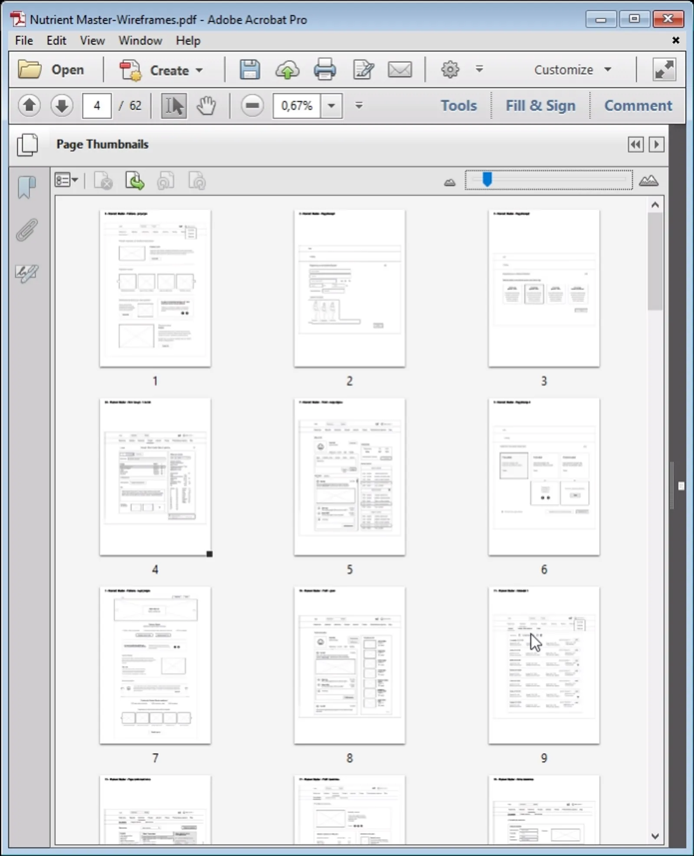Open thumbnail options menu dropdown

pos(66,180)
